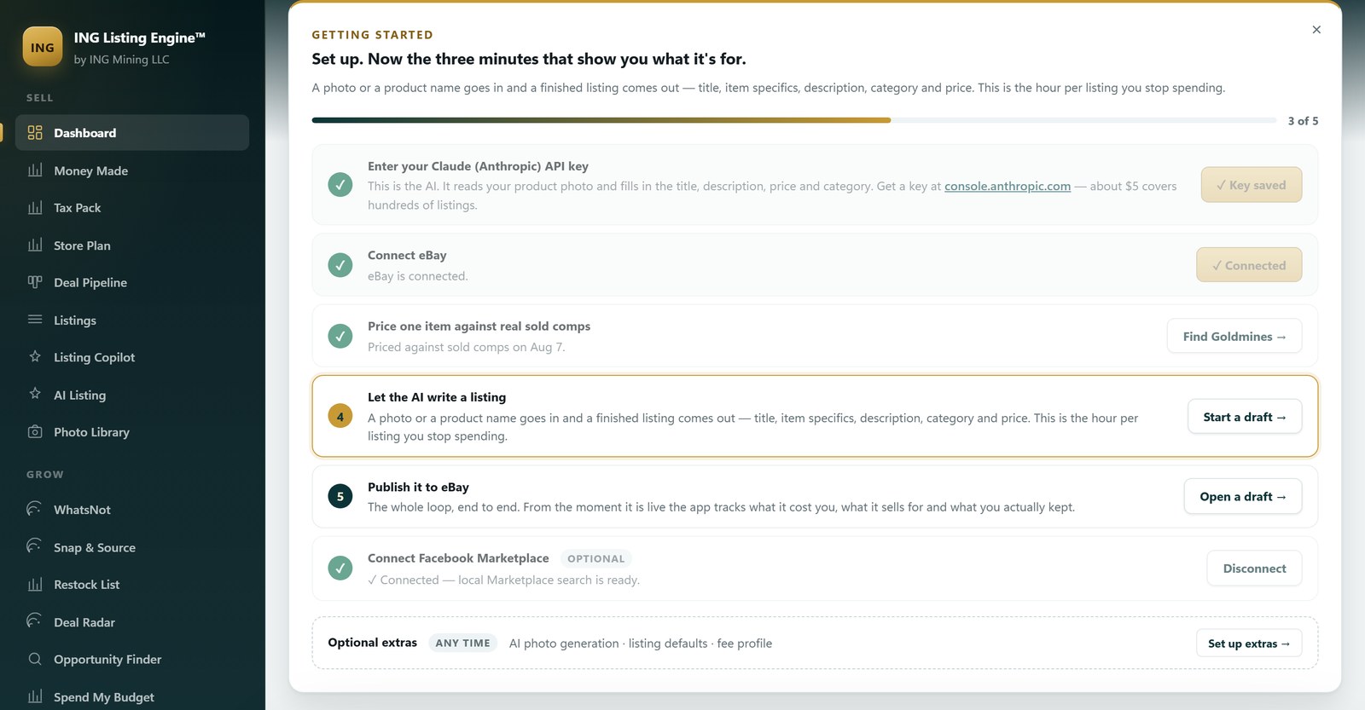The image size is (1365, 710).
Task: Click the "Optional extras" label
Action: (x=373, y=643)
